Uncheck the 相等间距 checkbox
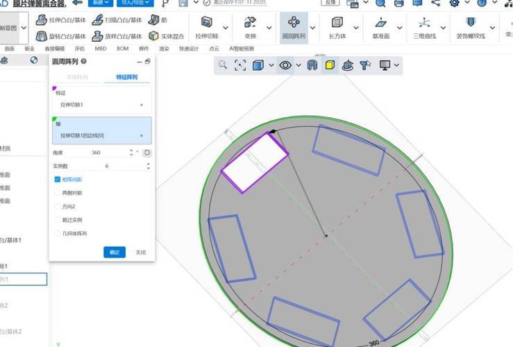This screenshot has width=513, height=347. 57,179
